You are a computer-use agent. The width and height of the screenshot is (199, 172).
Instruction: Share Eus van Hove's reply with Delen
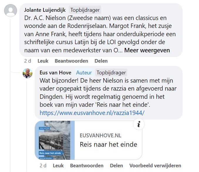tap(117, 166)
